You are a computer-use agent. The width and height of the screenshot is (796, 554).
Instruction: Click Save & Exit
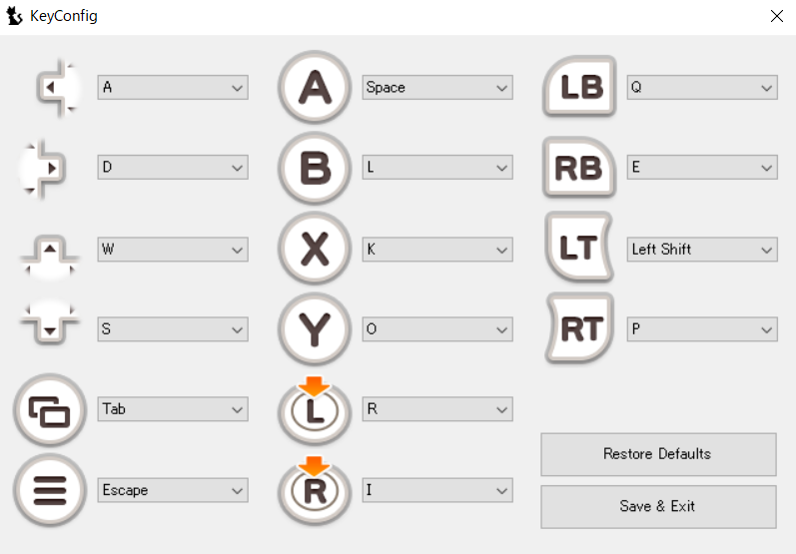coord(657,506)
